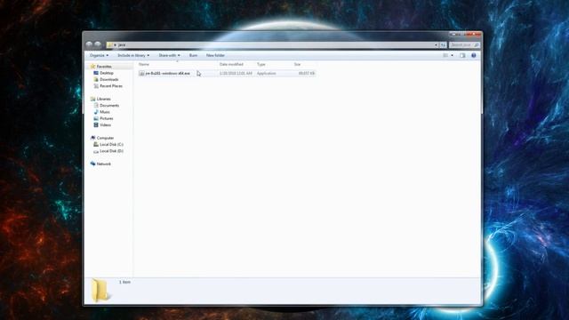
Task: Show the preview pane
Action: coord(462,55)
